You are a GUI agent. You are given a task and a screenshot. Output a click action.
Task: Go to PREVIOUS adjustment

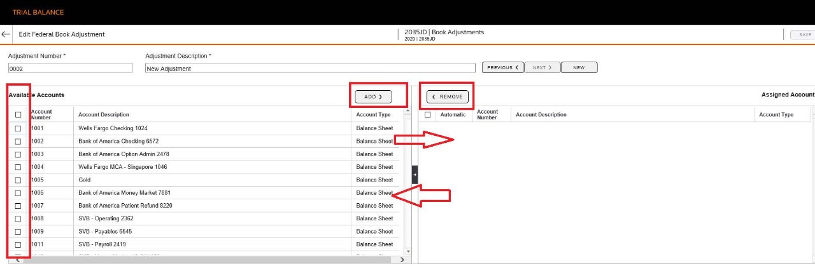click(x=502, y=67)
